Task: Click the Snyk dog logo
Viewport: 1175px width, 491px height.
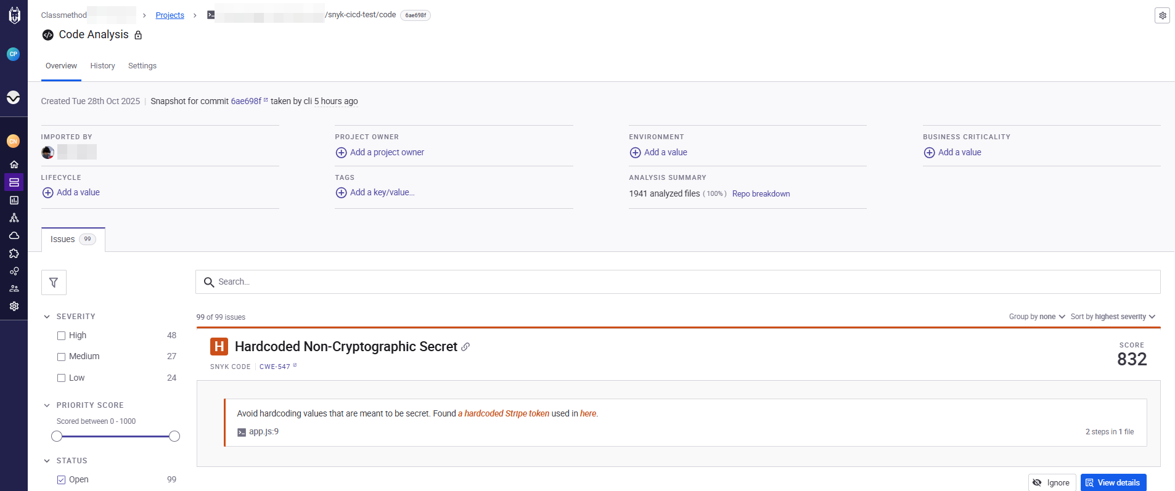Action: pos(14,15)
